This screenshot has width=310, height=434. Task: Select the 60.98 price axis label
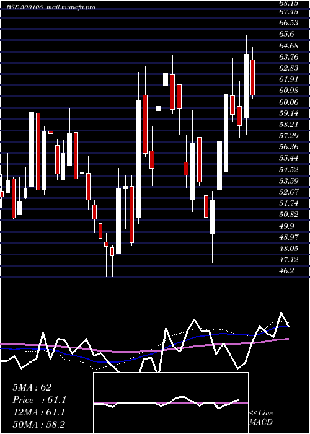click(x=289, y=91)
